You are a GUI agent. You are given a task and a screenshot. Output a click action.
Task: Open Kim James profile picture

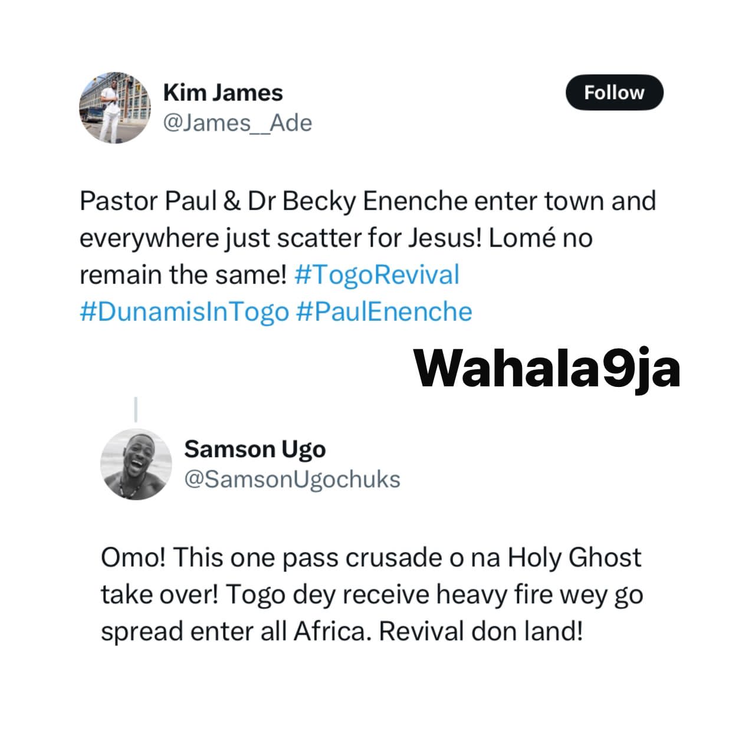[x=115, y=108]
